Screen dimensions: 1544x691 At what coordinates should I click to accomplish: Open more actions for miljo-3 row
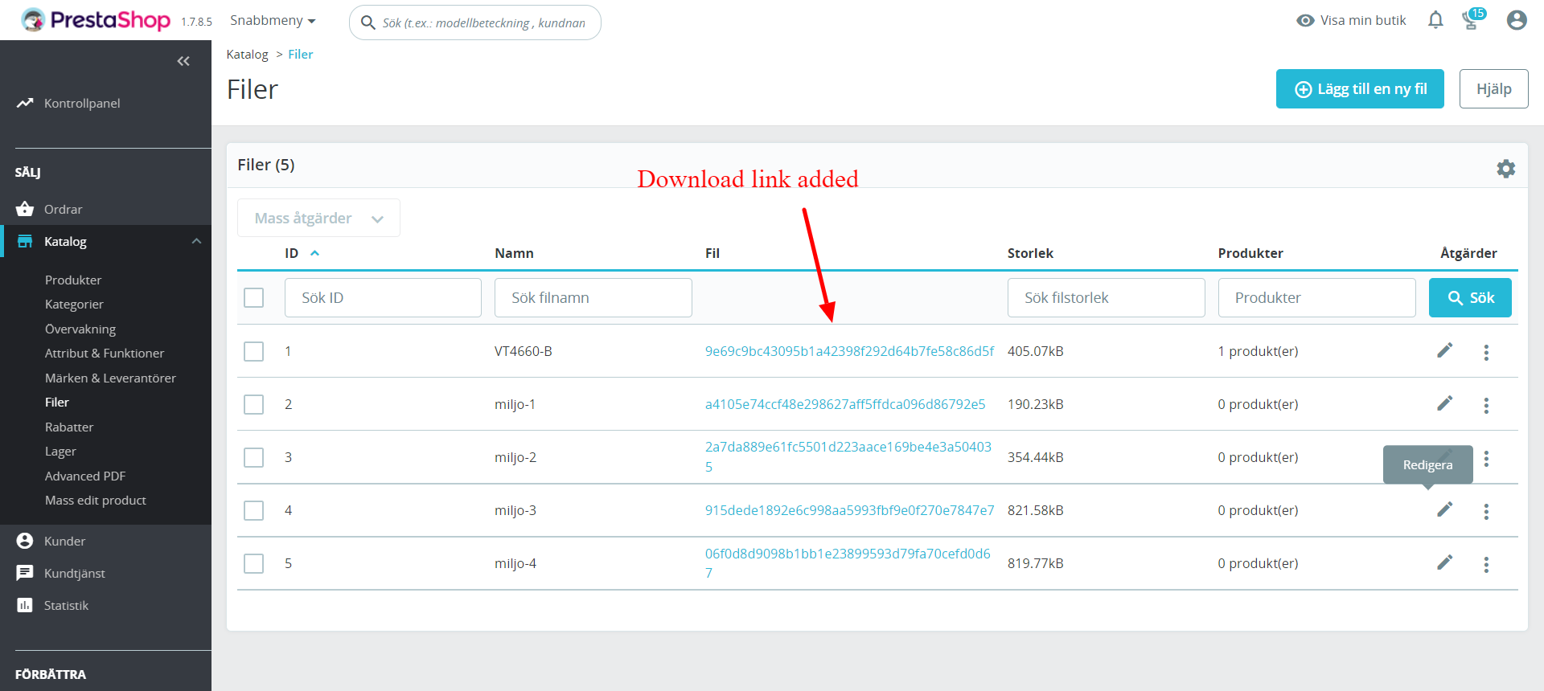point(1486,511)
